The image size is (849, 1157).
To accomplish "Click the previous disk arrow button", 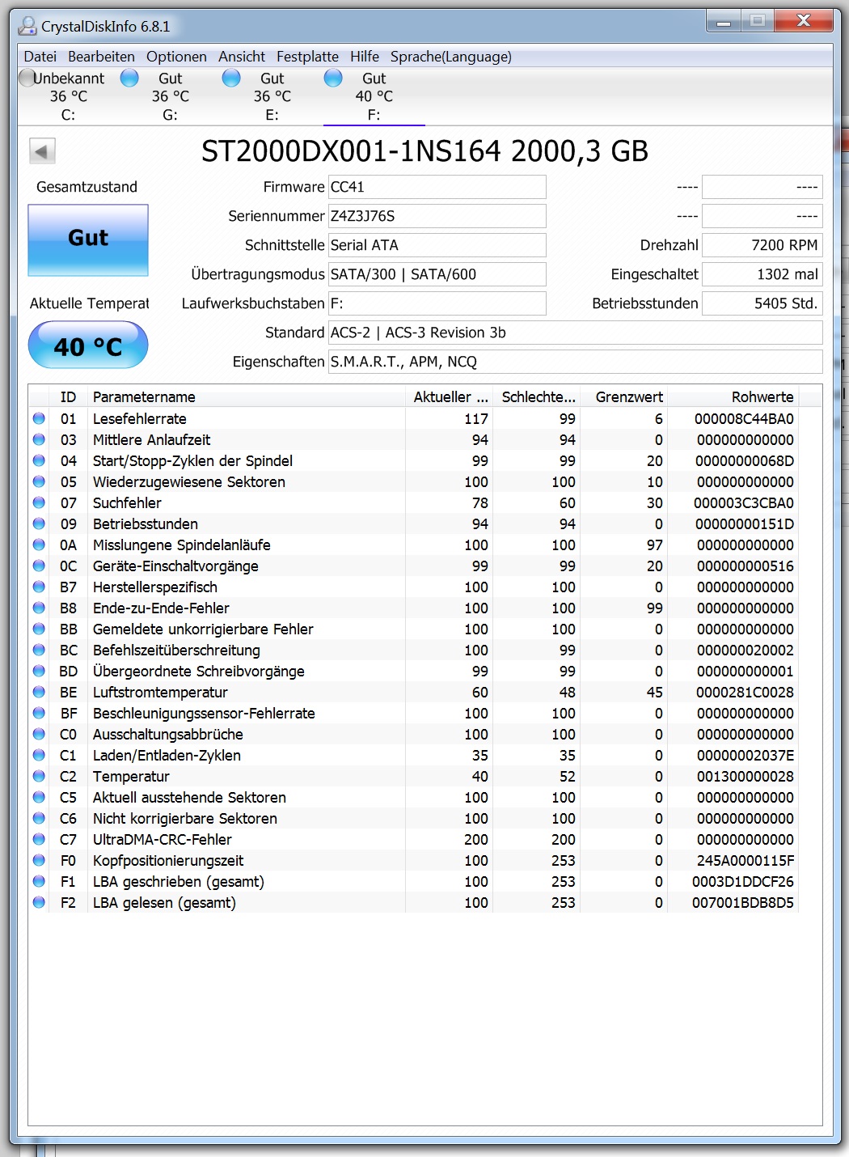I will [x=42, y=151].
